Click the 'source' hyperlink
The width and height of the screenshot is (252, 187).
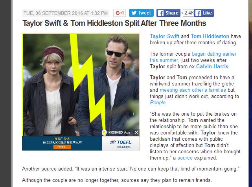pyautogui.click(x=185, y=158)
